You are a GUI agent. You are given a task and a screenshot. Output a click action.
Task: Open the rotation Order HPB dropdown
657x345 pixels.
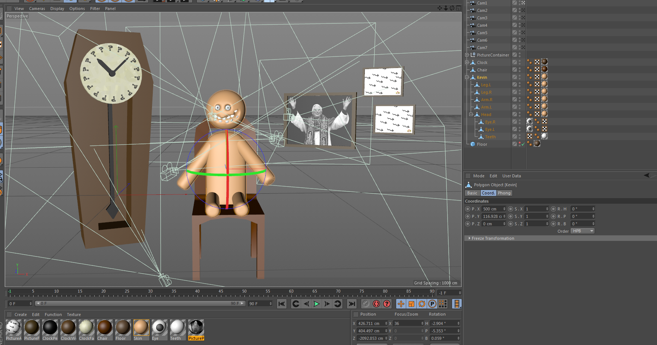pyautogui.click(x=582, y=231)
